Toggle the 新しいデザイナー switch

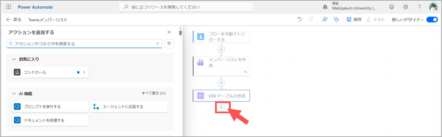(x=432, y=20)
